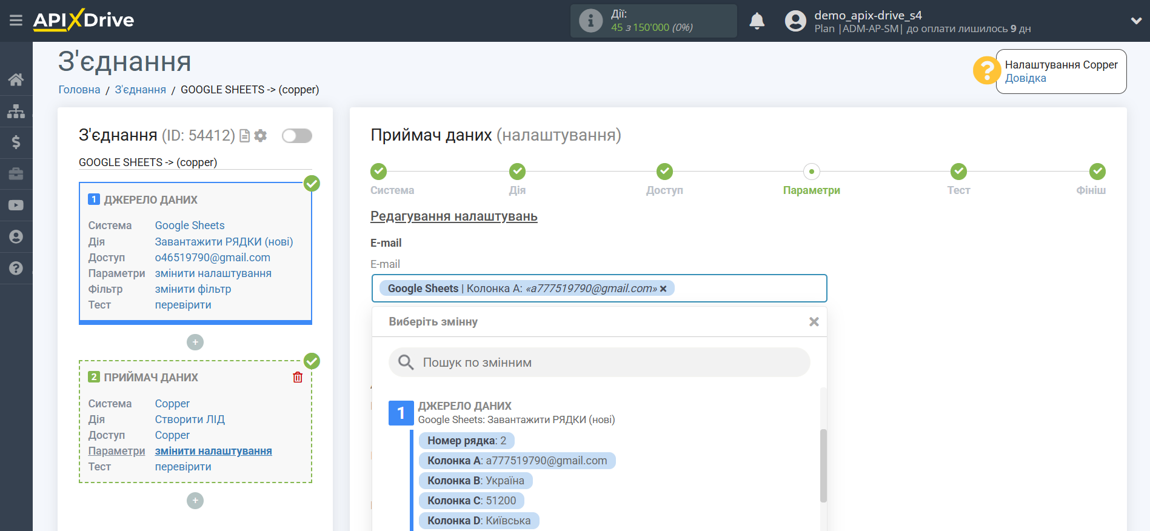The width and height of the screenshot is (1150, 531).
Task: Go to Home in sidebar
Action: [x=16, y=79]
